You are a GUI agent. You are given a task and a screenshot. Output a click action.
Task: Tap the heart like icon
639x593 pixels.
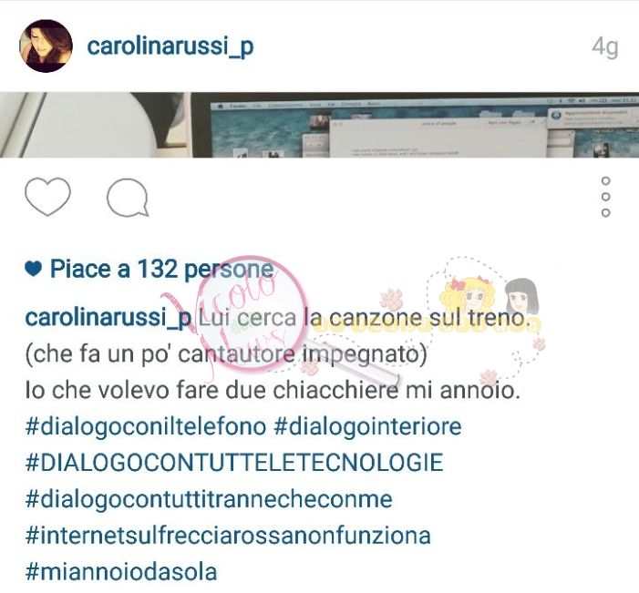coord(47,197)
